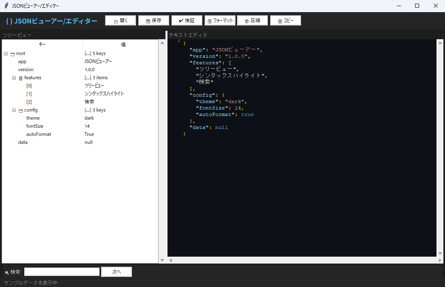Click the フォーマット (format) button
This screenshot has height=287, width=445.
point(220,21)
